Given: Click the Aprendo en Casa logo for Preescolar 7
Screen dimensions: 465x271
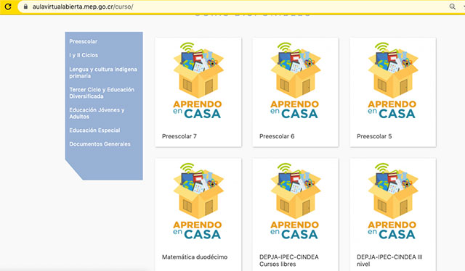Looking at the screenshot, I should pos(198,80).
